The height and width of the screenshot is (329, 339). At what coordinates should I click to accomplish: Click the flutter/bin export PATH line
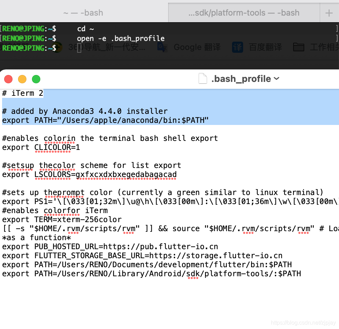click(147, 265)
